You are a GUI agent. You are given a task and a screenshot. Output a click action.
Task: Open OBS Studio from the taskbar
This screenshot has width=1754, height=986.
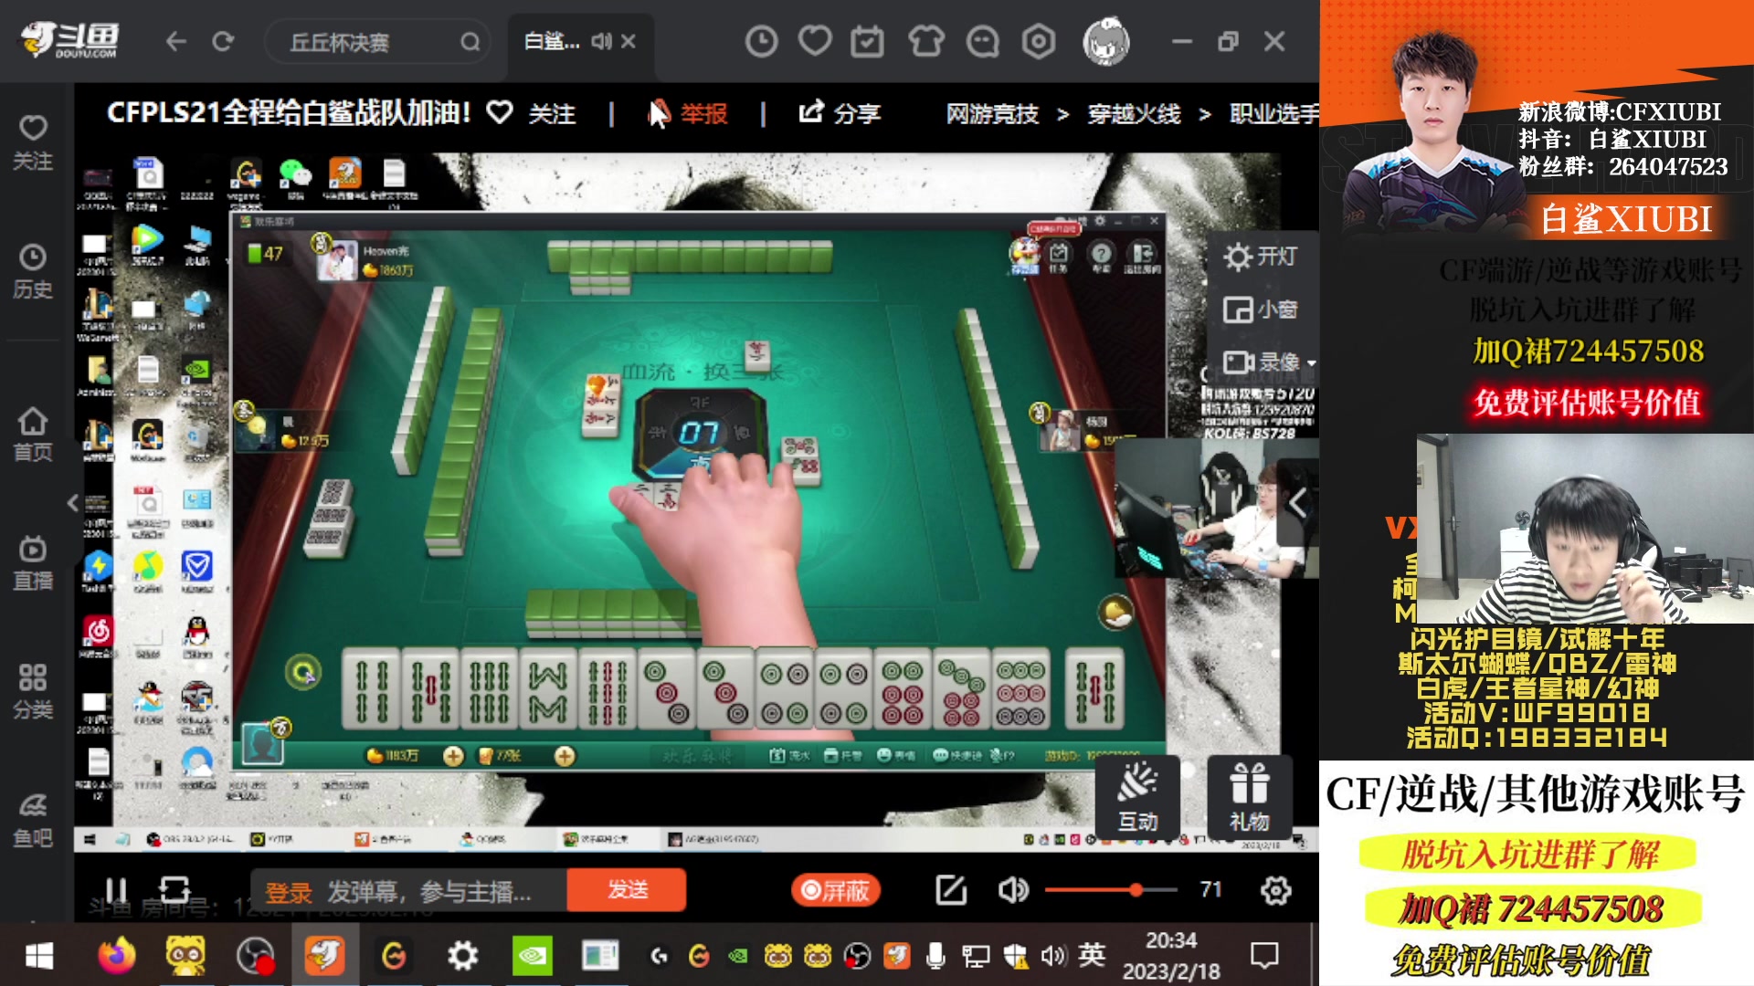pyautogui.click(x=256, y=956)
